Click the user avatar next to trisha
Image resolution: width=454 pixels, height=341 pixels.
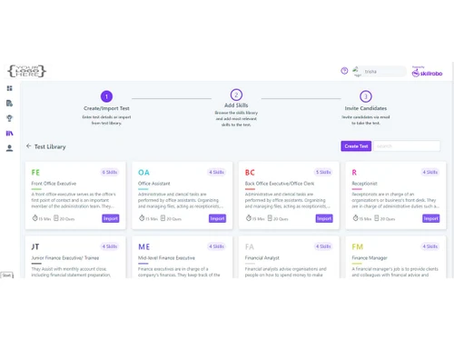357,71
